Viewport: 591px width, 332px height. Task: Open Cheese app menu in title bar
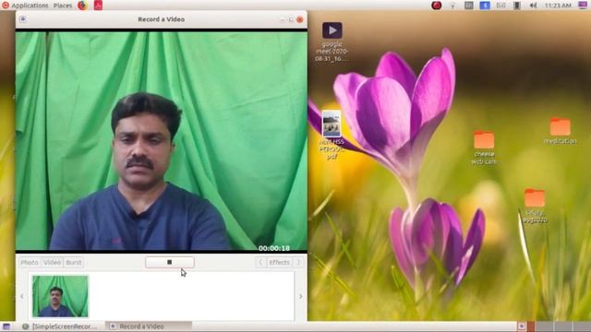pos(23,19)
